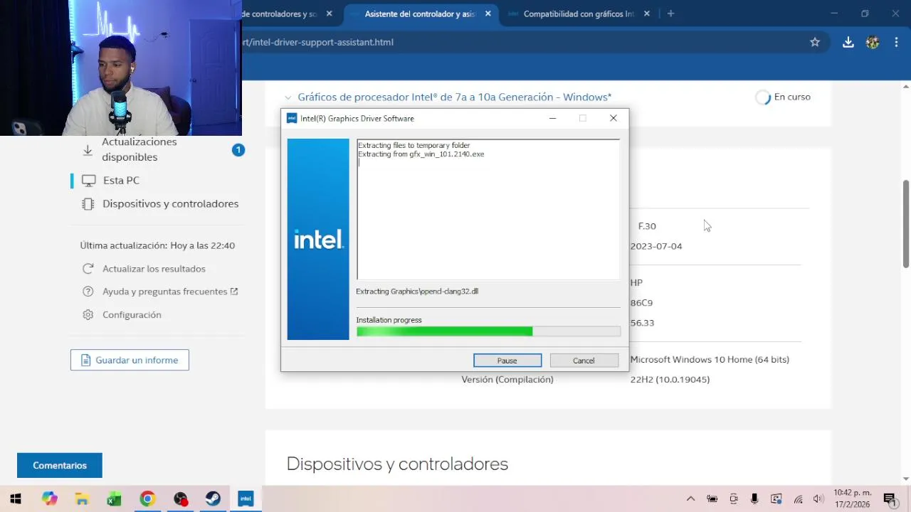
Task: Close the Asistente del controlador tab
Action: 488,14
